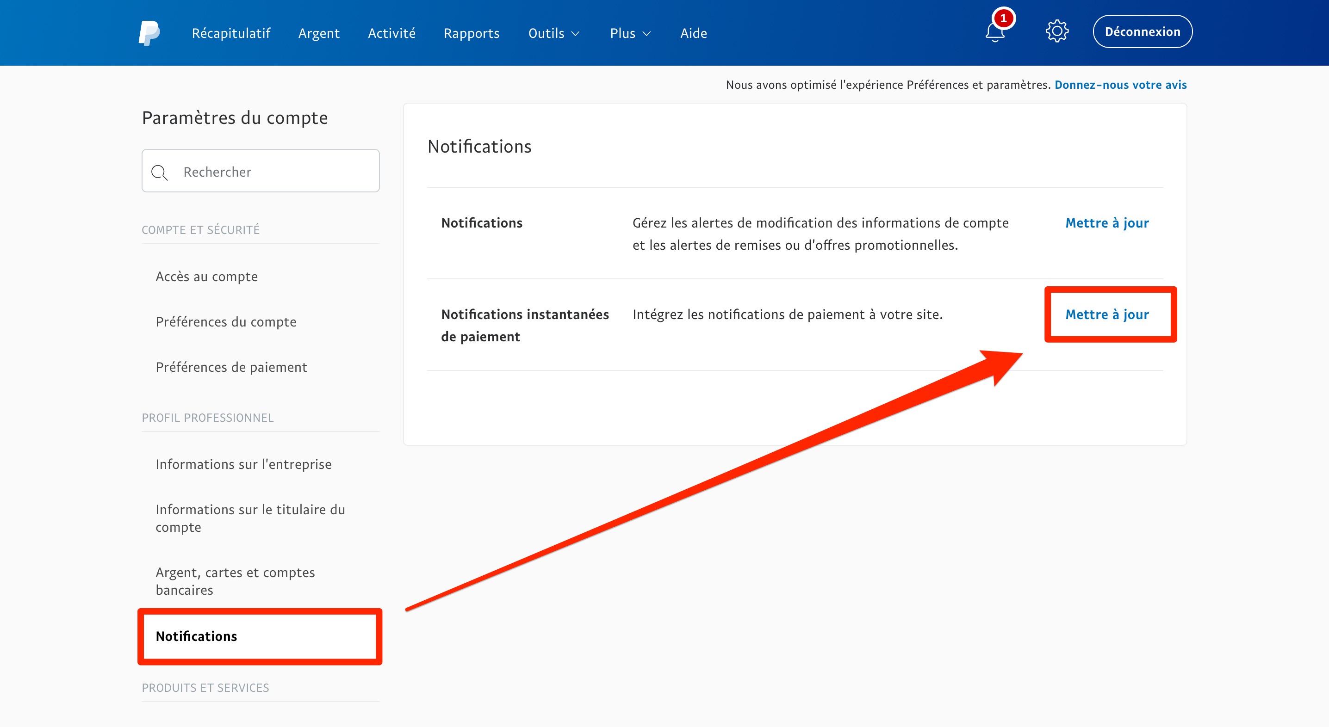The height and width of the screenshot is (727, 1329).
Task: Open Argent, cartes et comptes bancaires
Action: click(x=235, y=581)
